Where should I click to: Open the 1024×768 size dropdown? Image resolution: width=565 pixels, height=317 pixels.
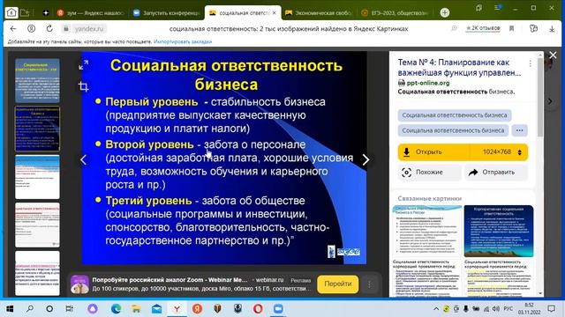pyautogui.click(x=500, y=152)
